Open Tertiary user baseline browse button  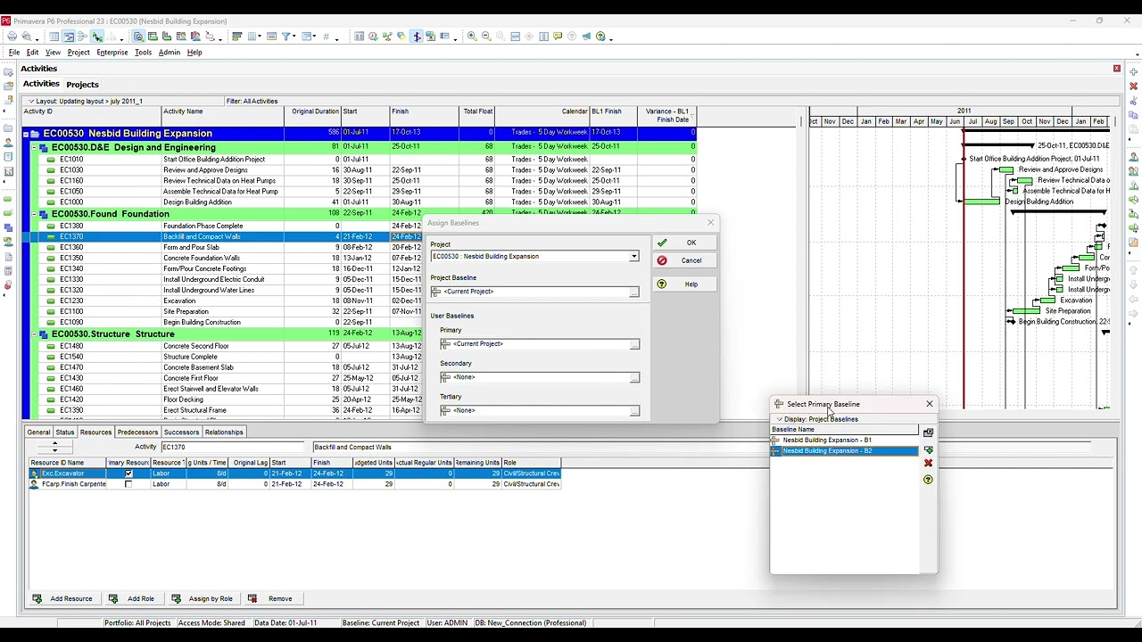tap(634, 411)
